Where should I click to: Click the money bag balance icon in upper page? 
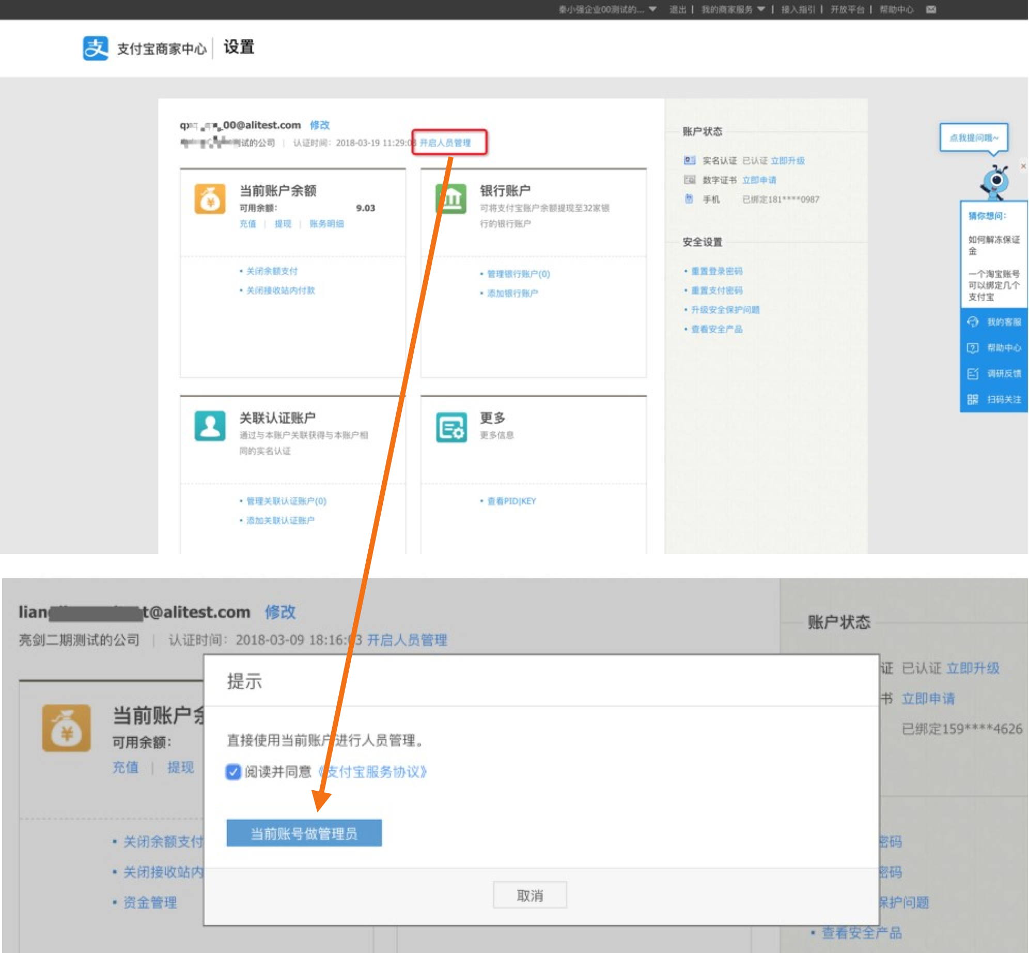(x=210, y=199)
